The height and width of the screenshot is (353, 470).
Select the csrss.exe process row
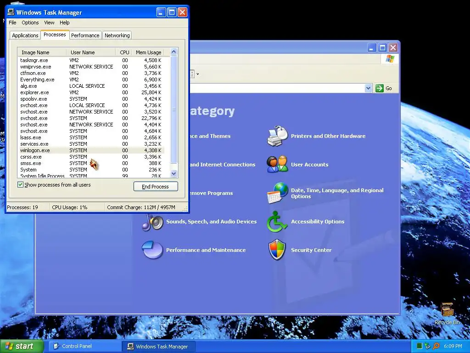pos(91,157)
